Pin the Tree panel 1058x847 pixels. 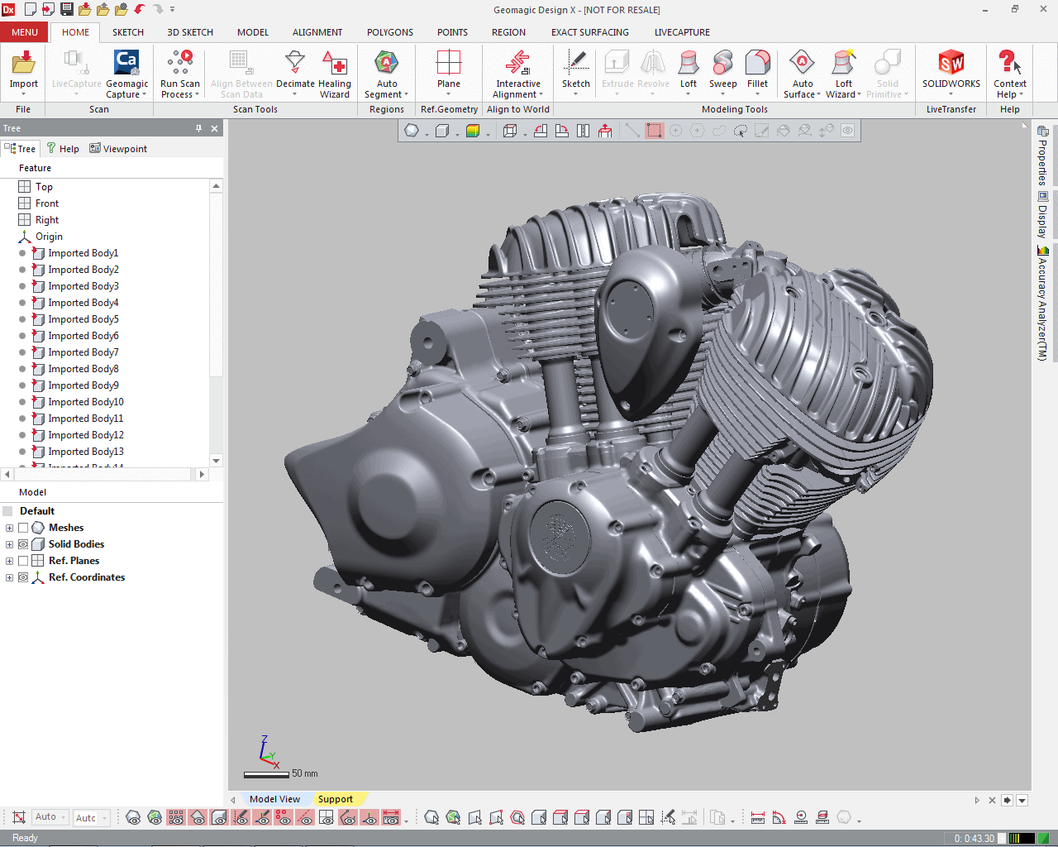click(x=198, y=128)
